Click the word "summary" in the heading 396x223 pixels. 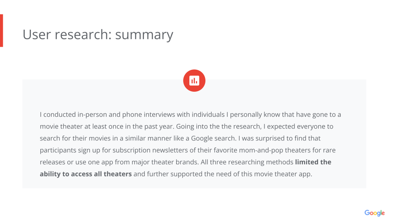pos(144,35)
